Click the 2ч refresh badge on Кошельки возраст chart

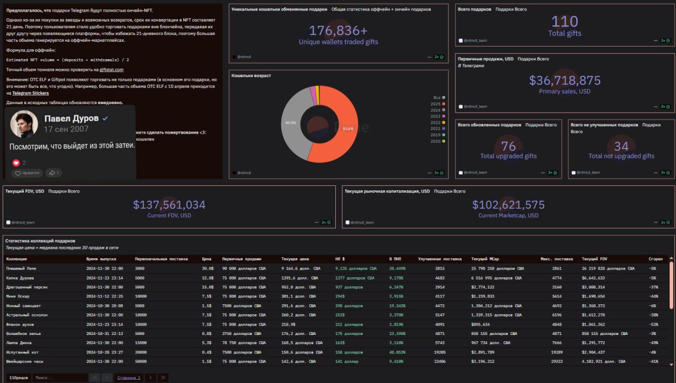click(439, 173)
